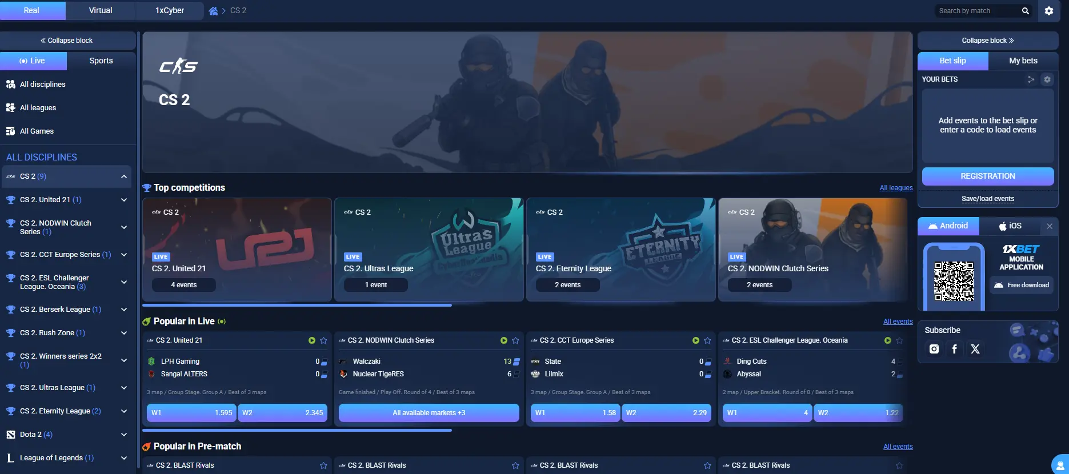Expand the League of Legends (1) discipline

[x=124, y=458]
